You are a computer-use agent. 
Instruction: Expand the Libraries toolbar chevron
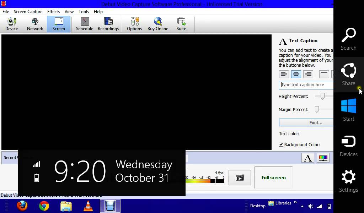click(x=295, y=202)
